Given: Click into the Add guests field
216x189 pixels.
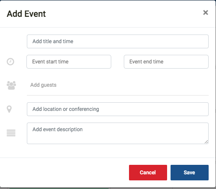Looking at the screenshot, I should click(118, 85).
